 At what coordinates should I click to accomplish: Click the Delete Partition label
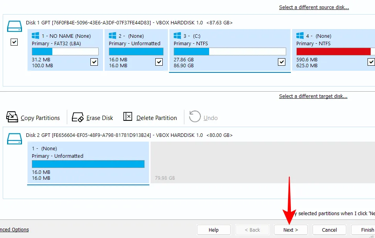[157, 118]
